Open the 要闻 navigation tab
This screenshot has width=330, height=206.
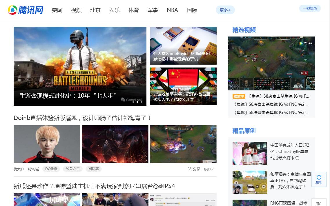point(57,10)
